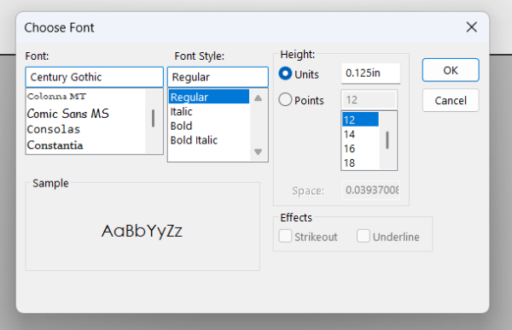Select Regular in font style list

tap(209, 97)
